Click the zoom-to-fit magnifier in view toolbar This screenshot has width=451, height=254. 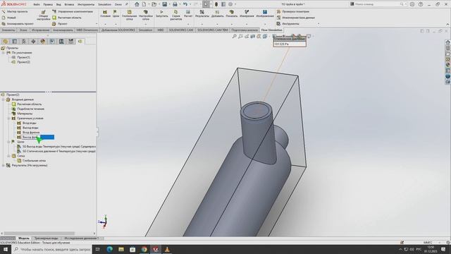pyautogui.click(x=235, y=36)
